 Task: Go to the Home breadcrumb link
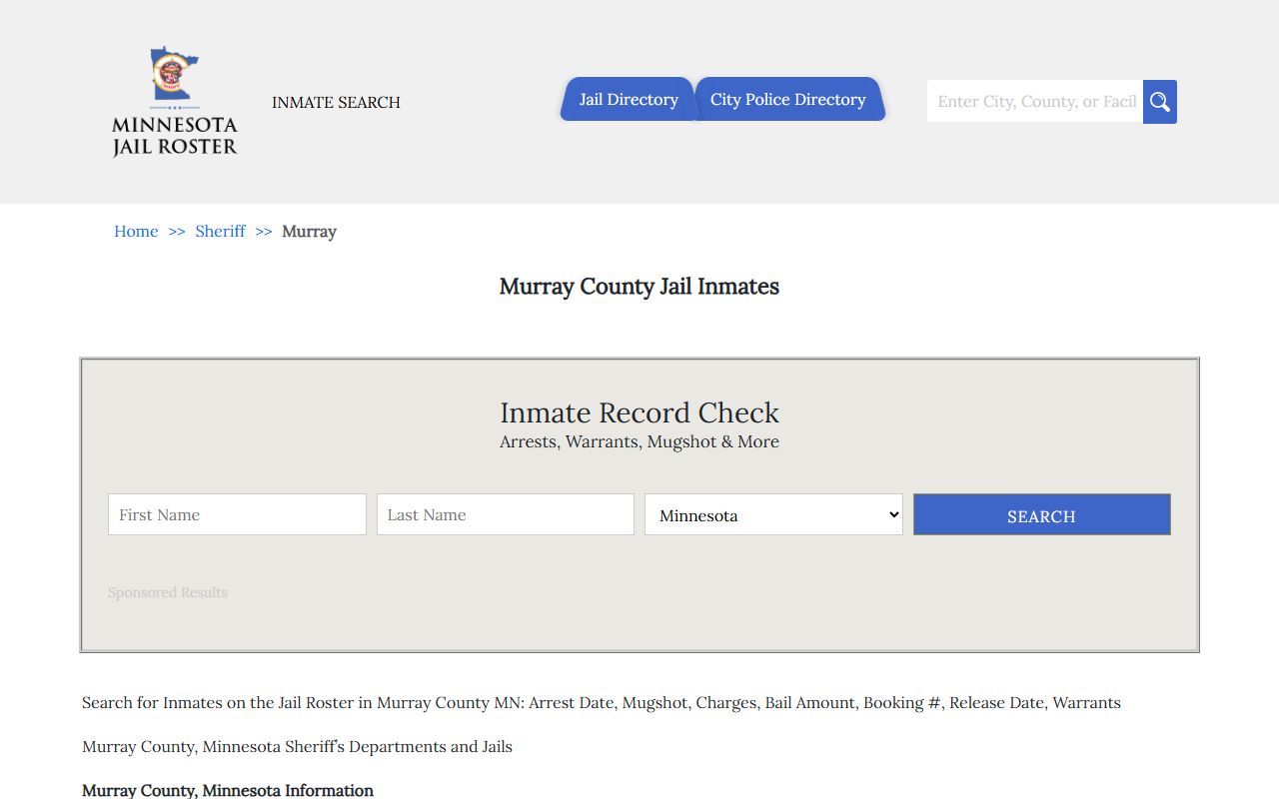point(136,231)
